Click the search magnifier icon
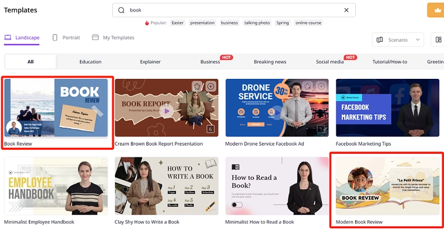The height and width of the screenshot is (231, 444). click(121, 10)
